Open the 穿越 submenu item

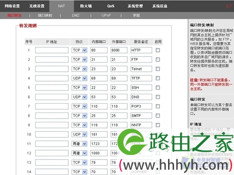tap(136, 15)
